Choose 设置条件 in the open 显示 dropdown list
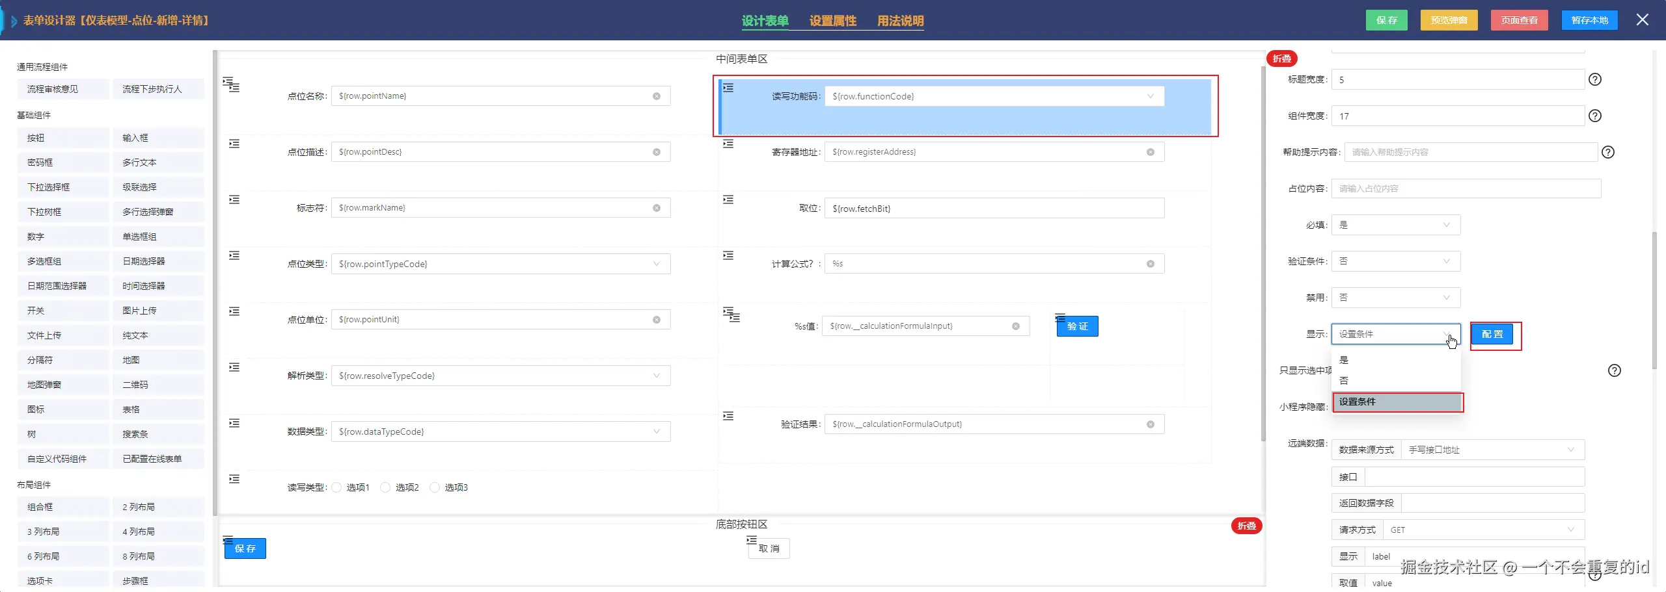Screen dimensions: 1666x592 coord(1397,402)
